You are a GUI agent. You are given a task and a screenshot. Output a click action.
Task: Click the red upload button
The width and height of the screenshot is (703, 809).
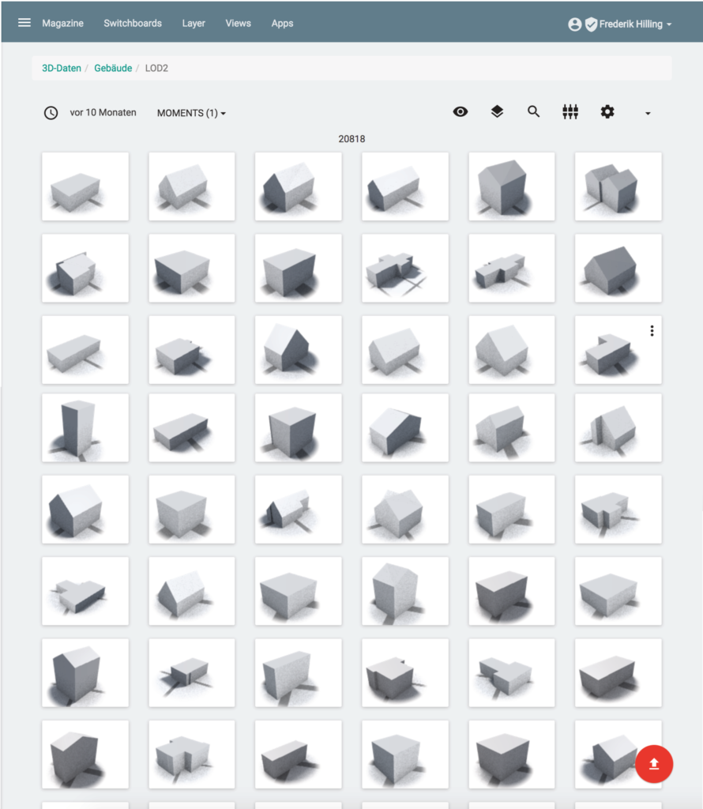point(654,764)
